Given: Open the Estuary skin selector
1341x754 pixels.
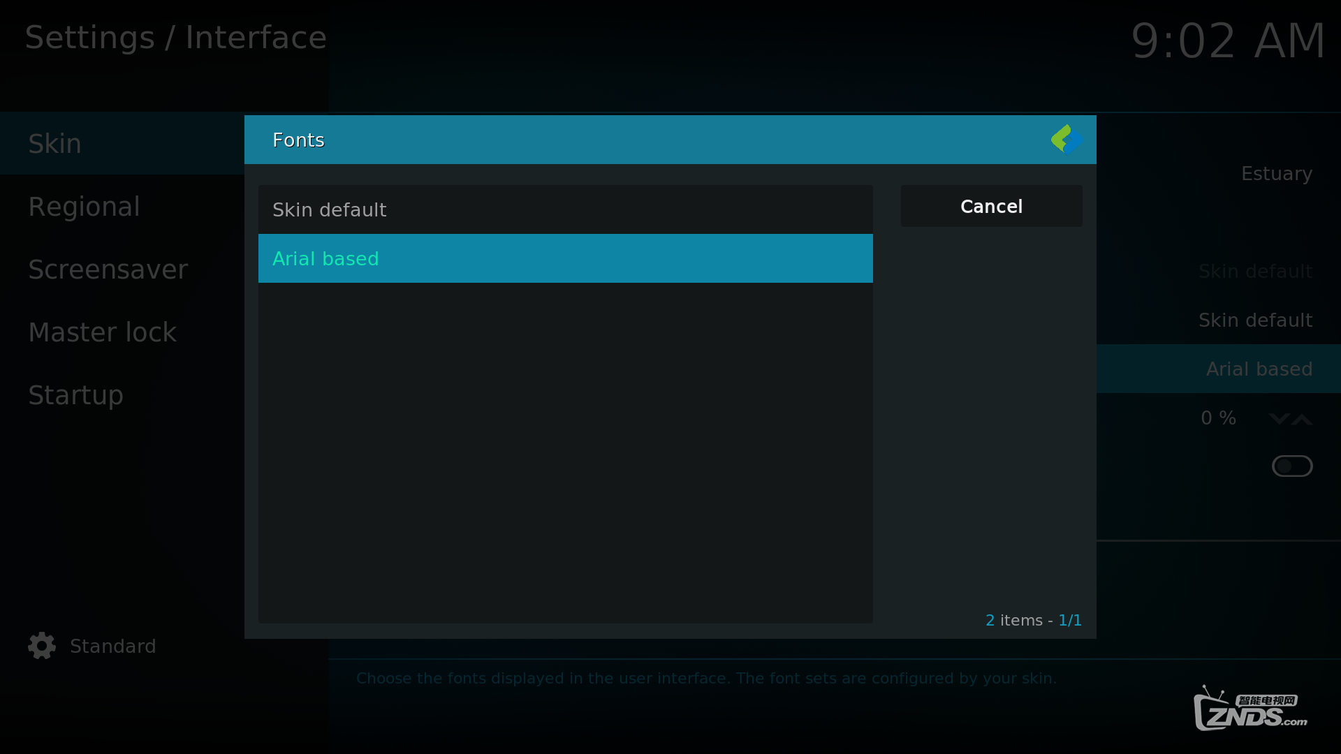Looking at the screenshot, I should [1276, 173].
